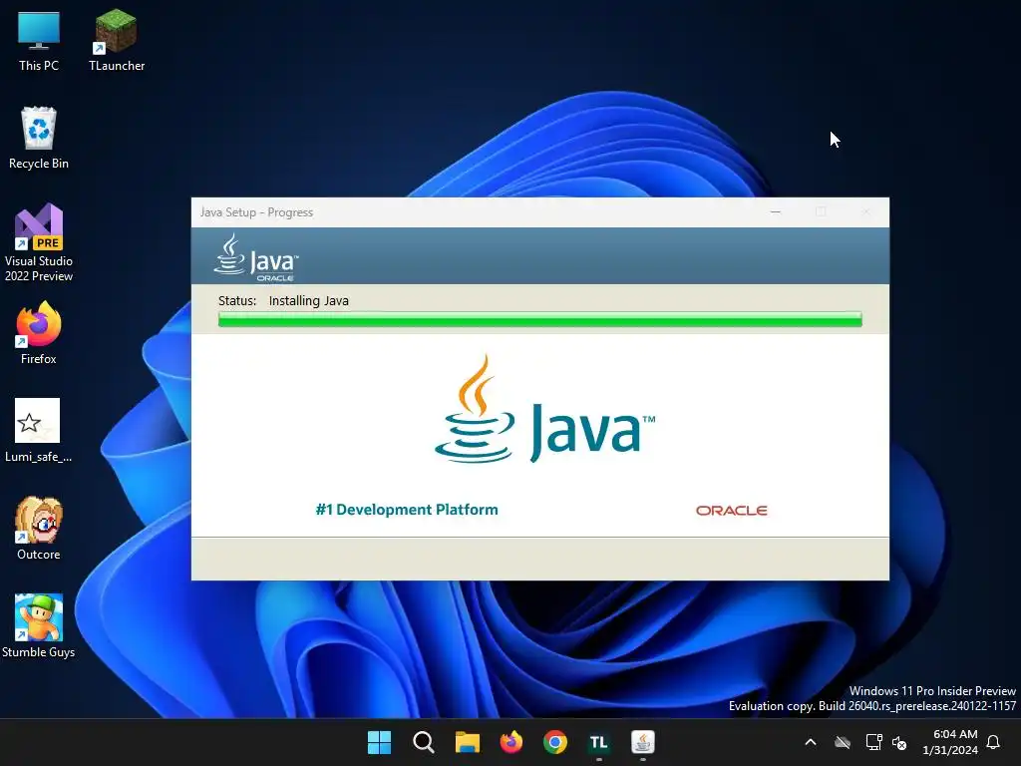
Task: Select the Stumble Guys desktop shortcut
Action: [39, 626]
